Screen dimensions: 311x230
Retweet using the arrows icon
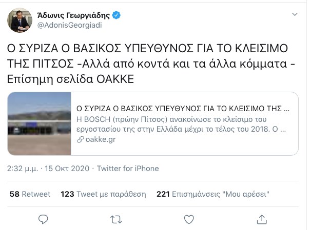(116, 220)
